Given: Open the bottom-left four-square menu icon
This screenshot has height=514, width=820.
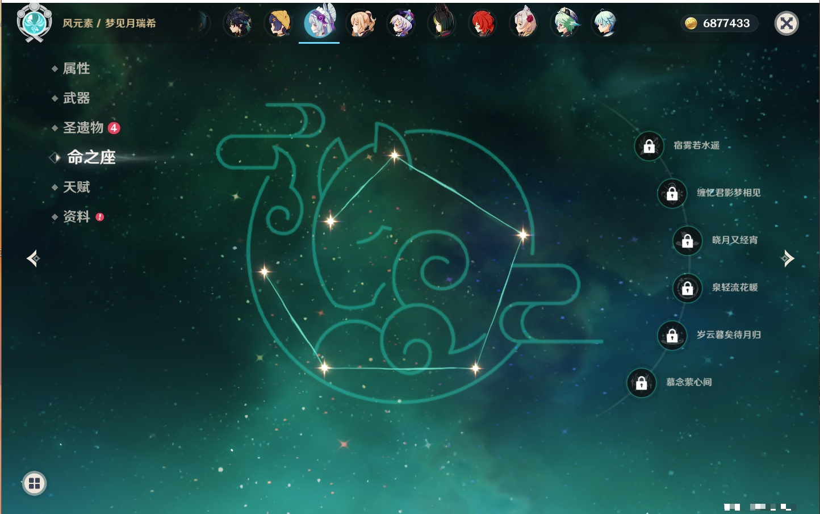Looking at the screenshot, I should coord(34,483).
